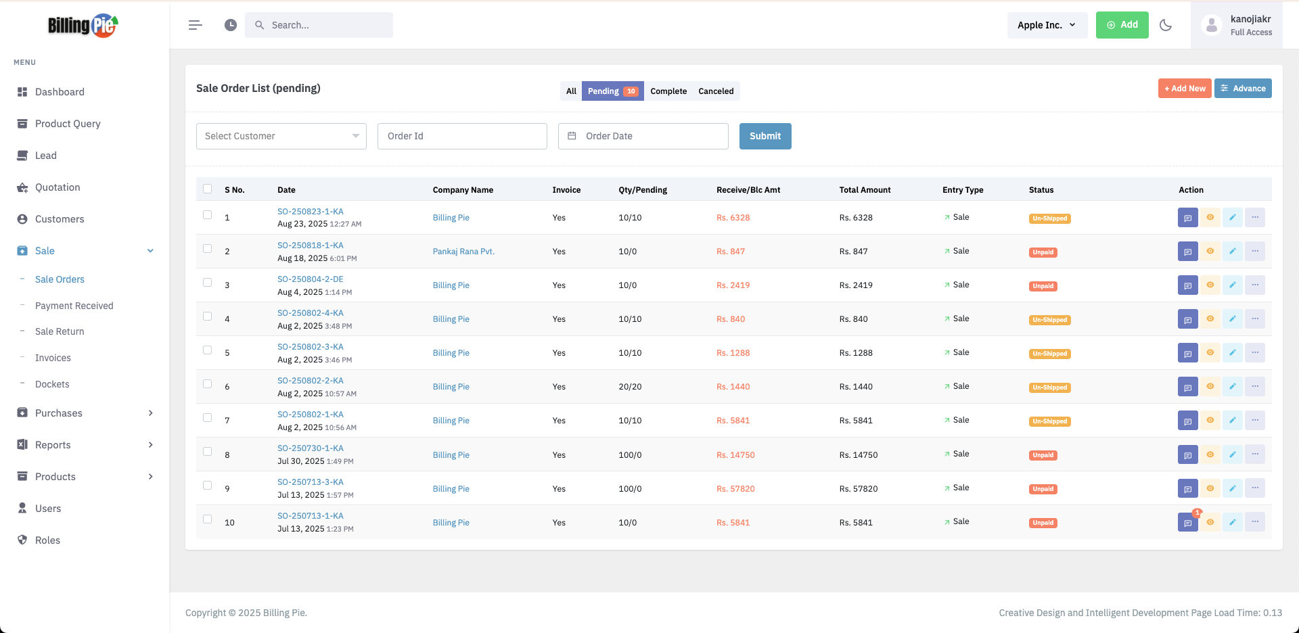1299x633 pixels.
Task: Open the more options icon for row 3
Action: tap(1255, 285)
